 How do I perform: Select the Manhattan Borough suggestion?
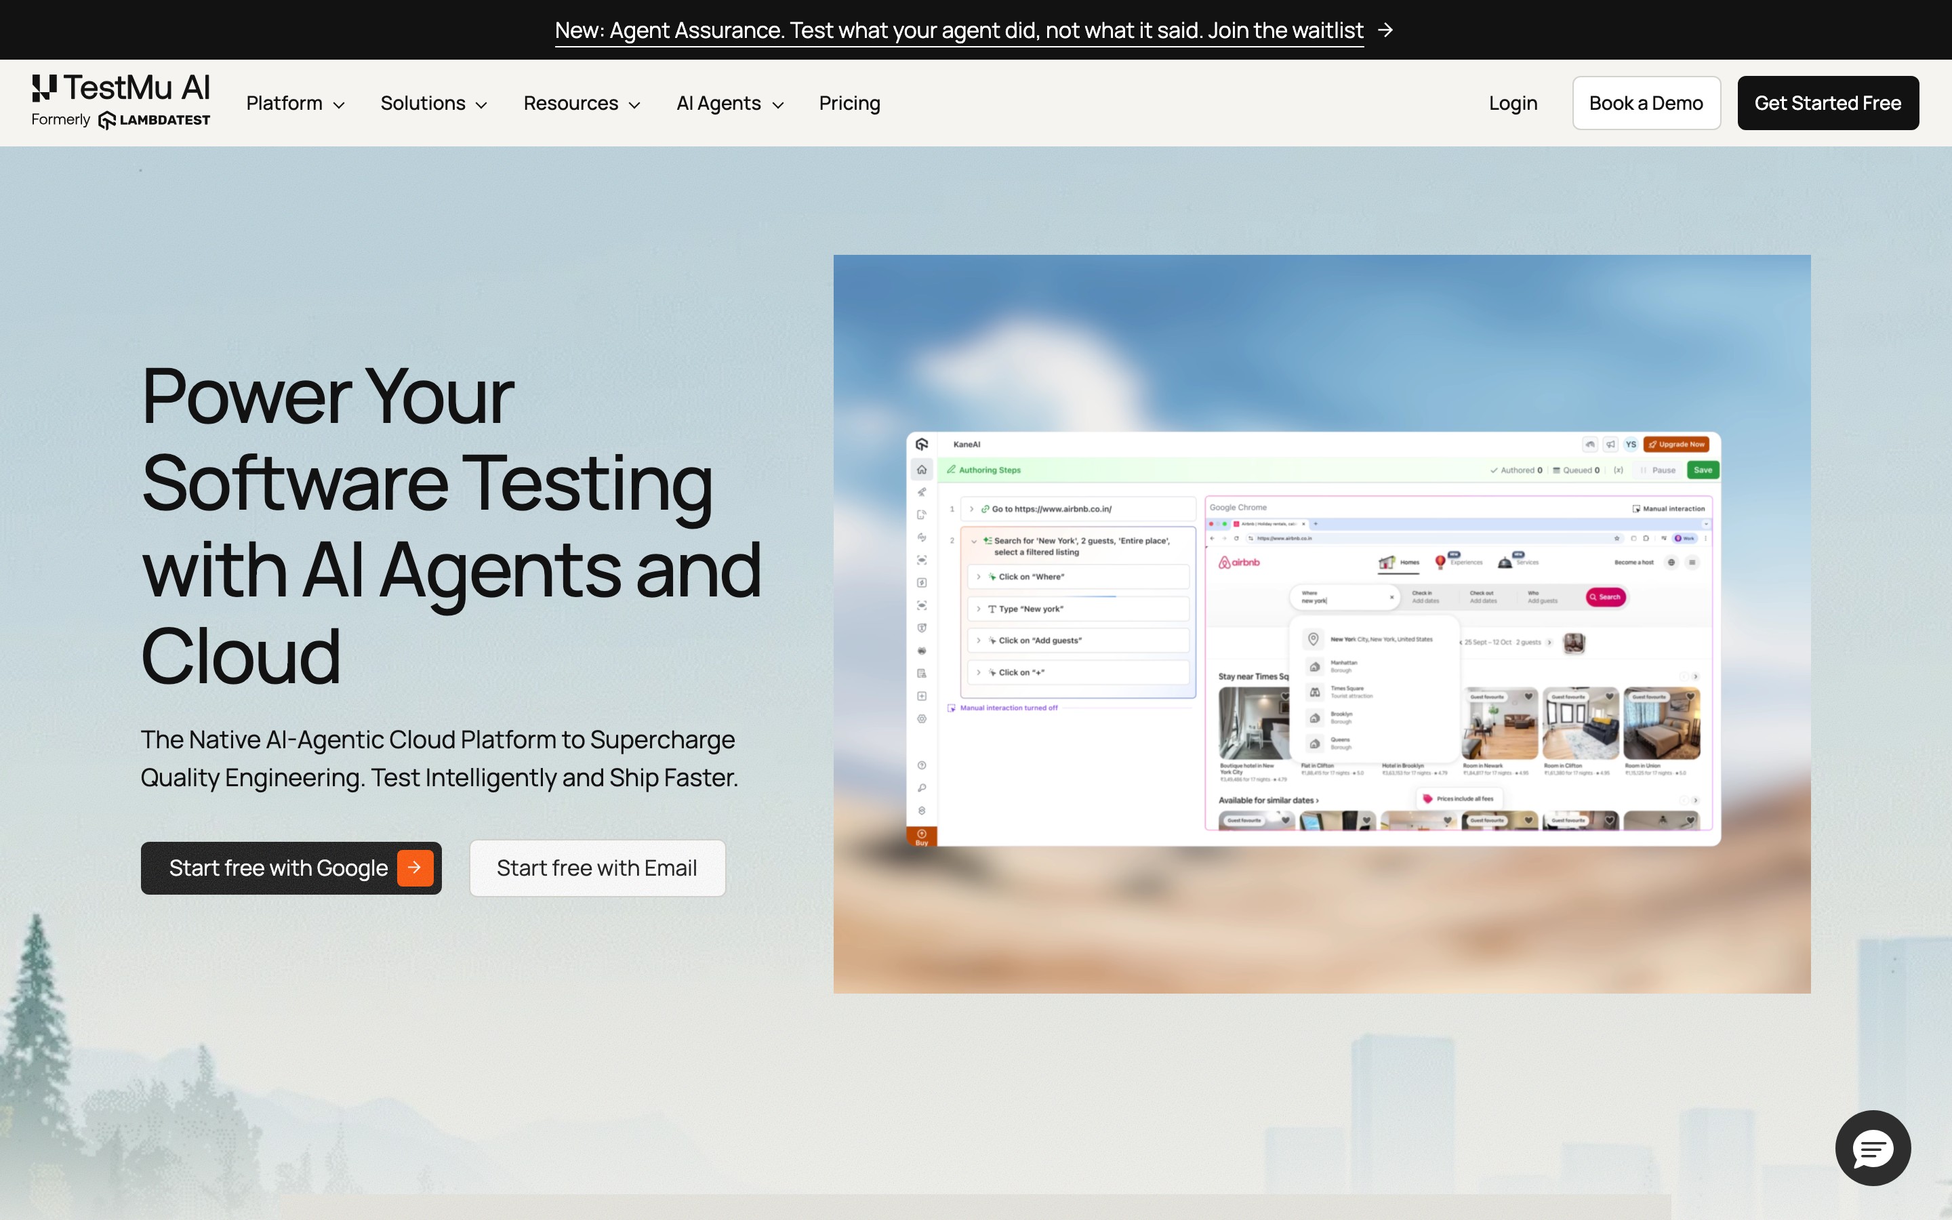[x=1375, y=666]
